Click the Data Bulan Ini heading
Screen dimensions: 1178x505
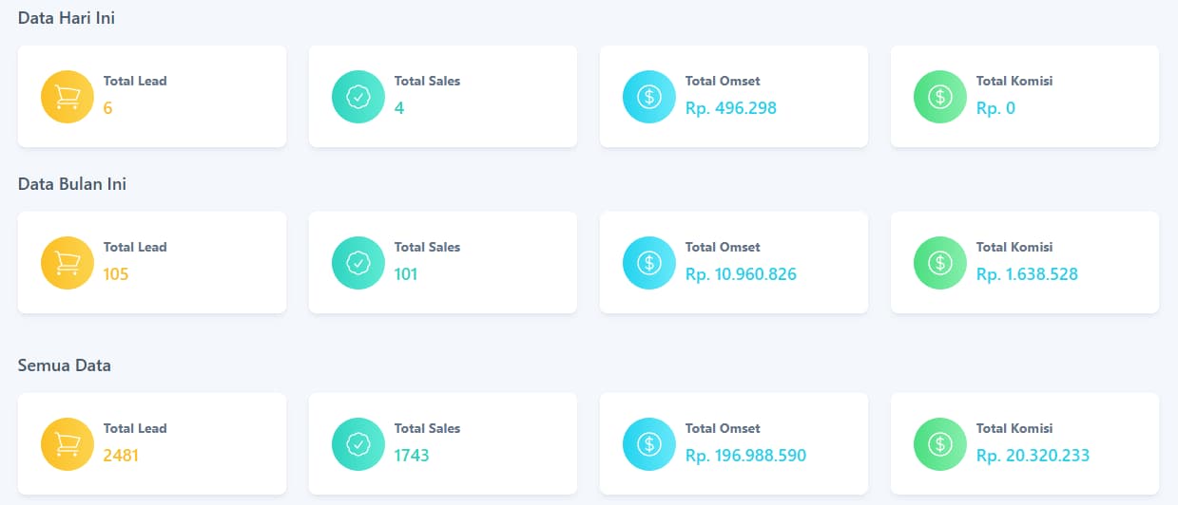tap(72, 184)
